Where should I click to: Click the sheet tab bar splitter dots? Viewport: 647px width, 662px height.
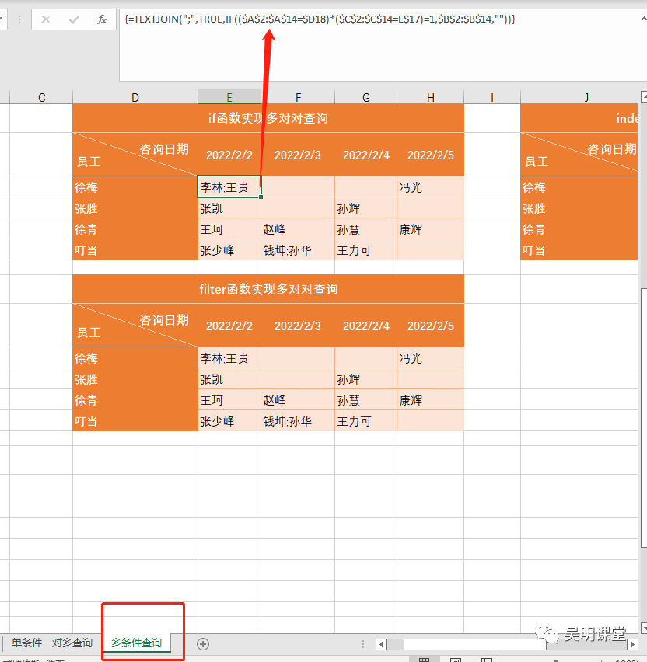(363, 644)
